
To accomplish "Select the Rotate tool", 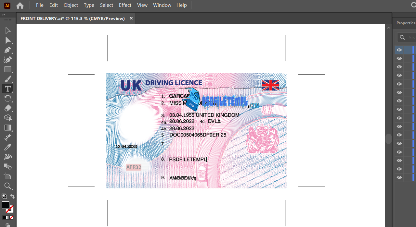I will [x=8, y=98].
